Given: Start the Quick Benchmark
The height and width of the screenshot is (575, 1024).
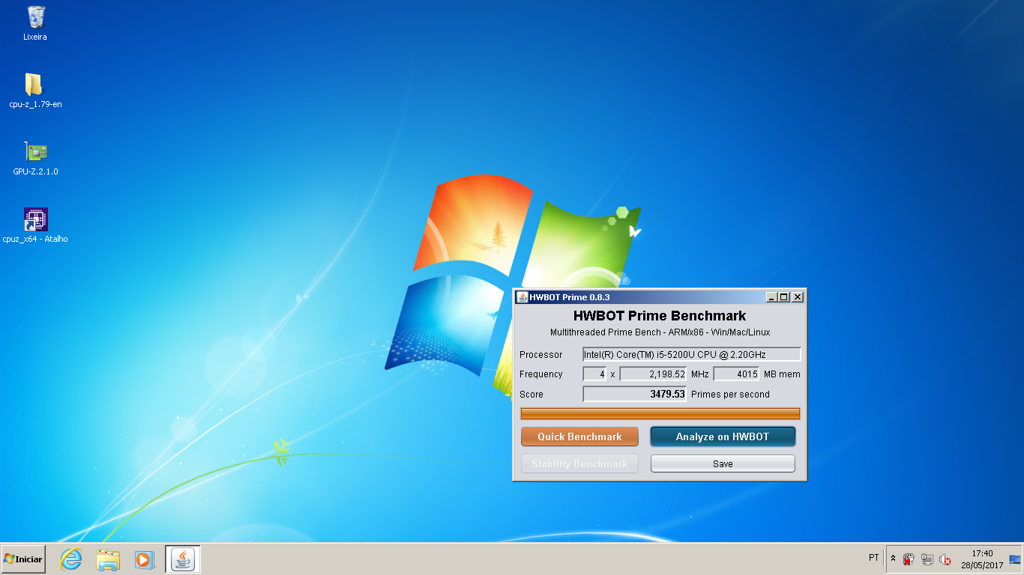Looking at the screenshot, I should (x=579, y=436).
